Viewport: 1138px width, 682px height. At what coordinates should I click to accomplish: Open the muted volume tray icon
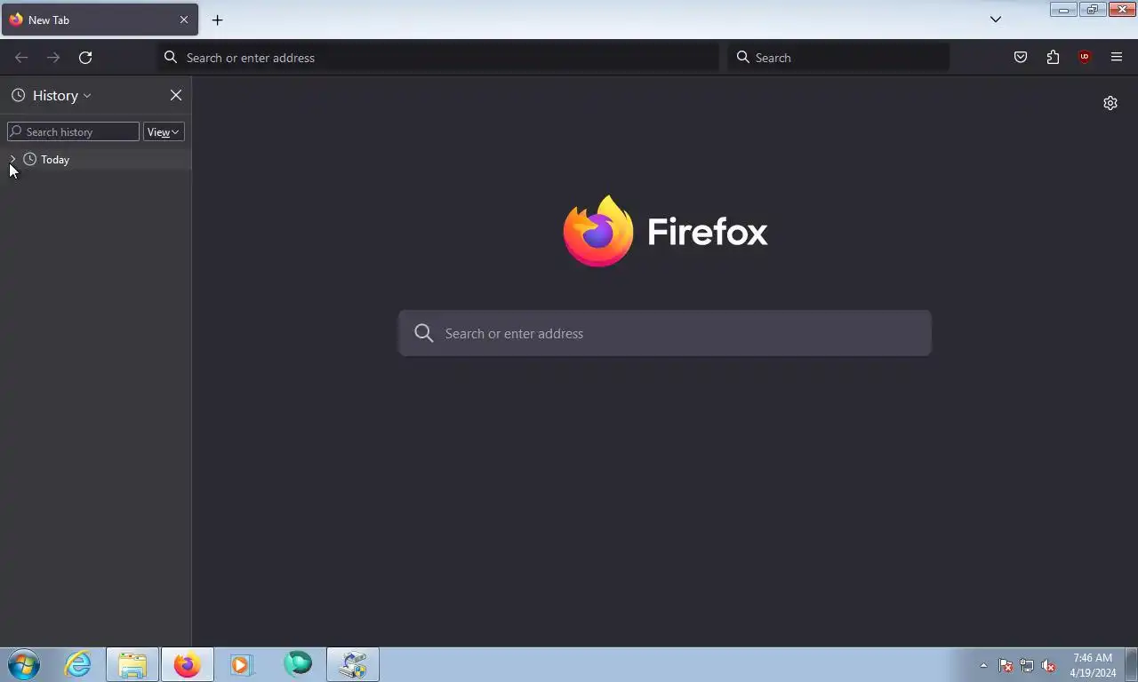(x=1048, y=665)
